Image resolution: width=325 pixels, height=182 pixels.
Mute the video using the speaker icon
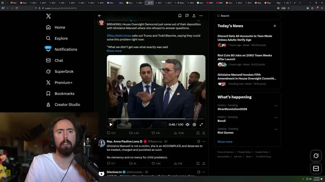187,124
